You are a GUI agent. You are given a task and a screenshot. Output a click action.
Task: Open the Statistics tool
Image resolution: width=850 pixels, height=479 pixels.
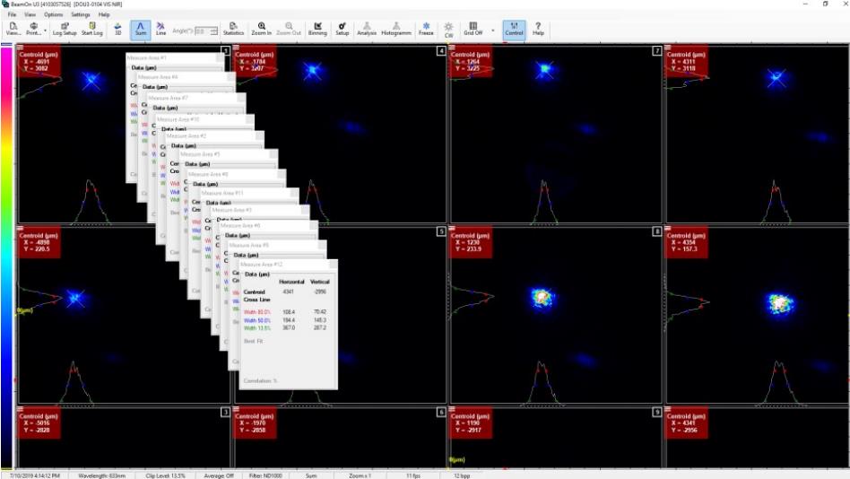point(232,29)
